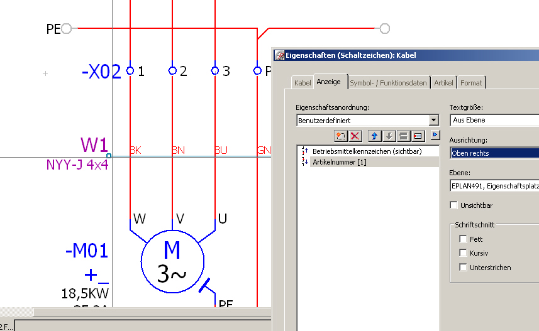Click the motor symbol M 3~
The image size is (539, 331).
point(172,262)
